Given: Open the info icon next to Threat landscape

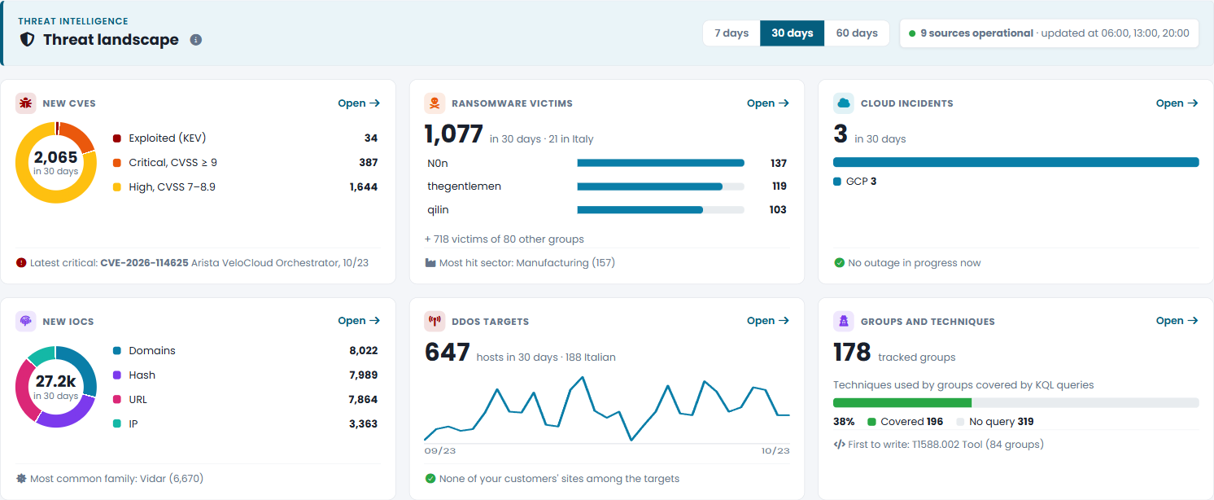Looking at the screenshot, I should click(196, 39).
